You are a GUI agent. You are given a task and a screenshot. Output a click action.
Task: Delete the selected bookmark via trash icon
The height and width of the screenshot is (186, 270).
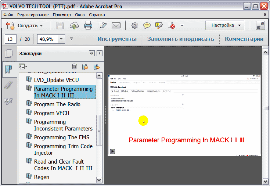point(74,67)
